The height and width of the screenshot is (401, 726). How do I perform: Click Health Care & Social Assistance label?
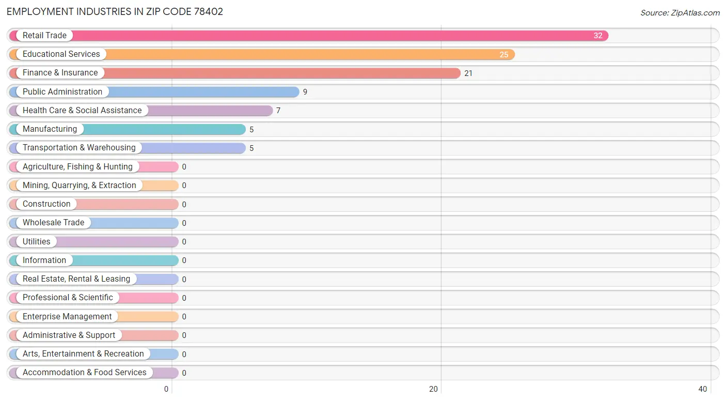coord(82,111)
